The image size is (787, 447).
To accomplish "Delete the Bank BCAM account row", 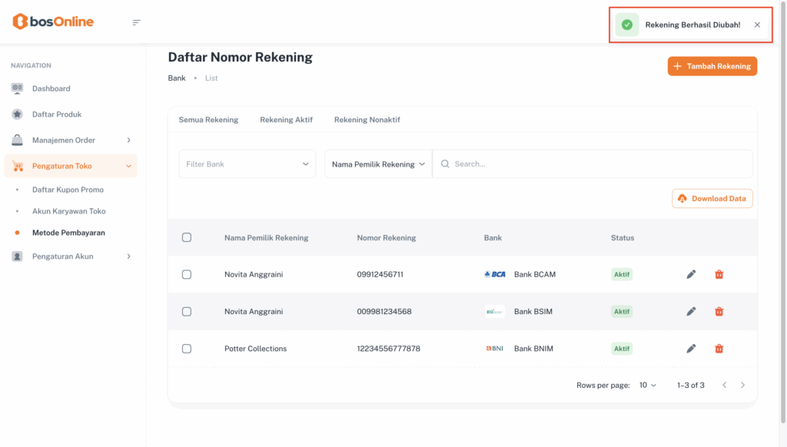I will point(719,274).
